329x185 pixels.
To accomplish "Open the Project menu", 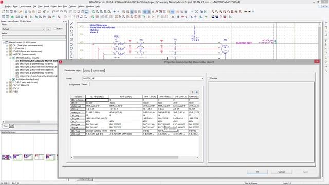I will pos(8,7).
